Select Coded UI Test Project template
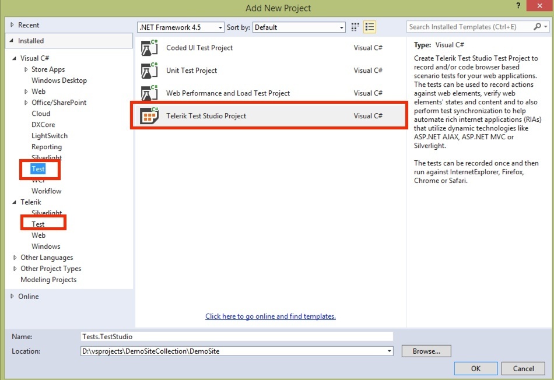Image resolution: width=554 pixels, height=380 pixels. point(270,48)
